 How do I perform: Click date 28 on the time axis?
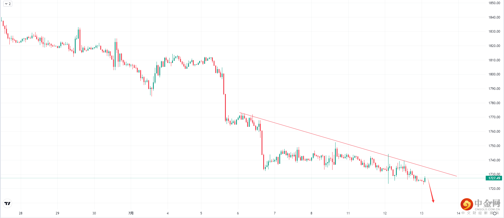click(21, 213)
